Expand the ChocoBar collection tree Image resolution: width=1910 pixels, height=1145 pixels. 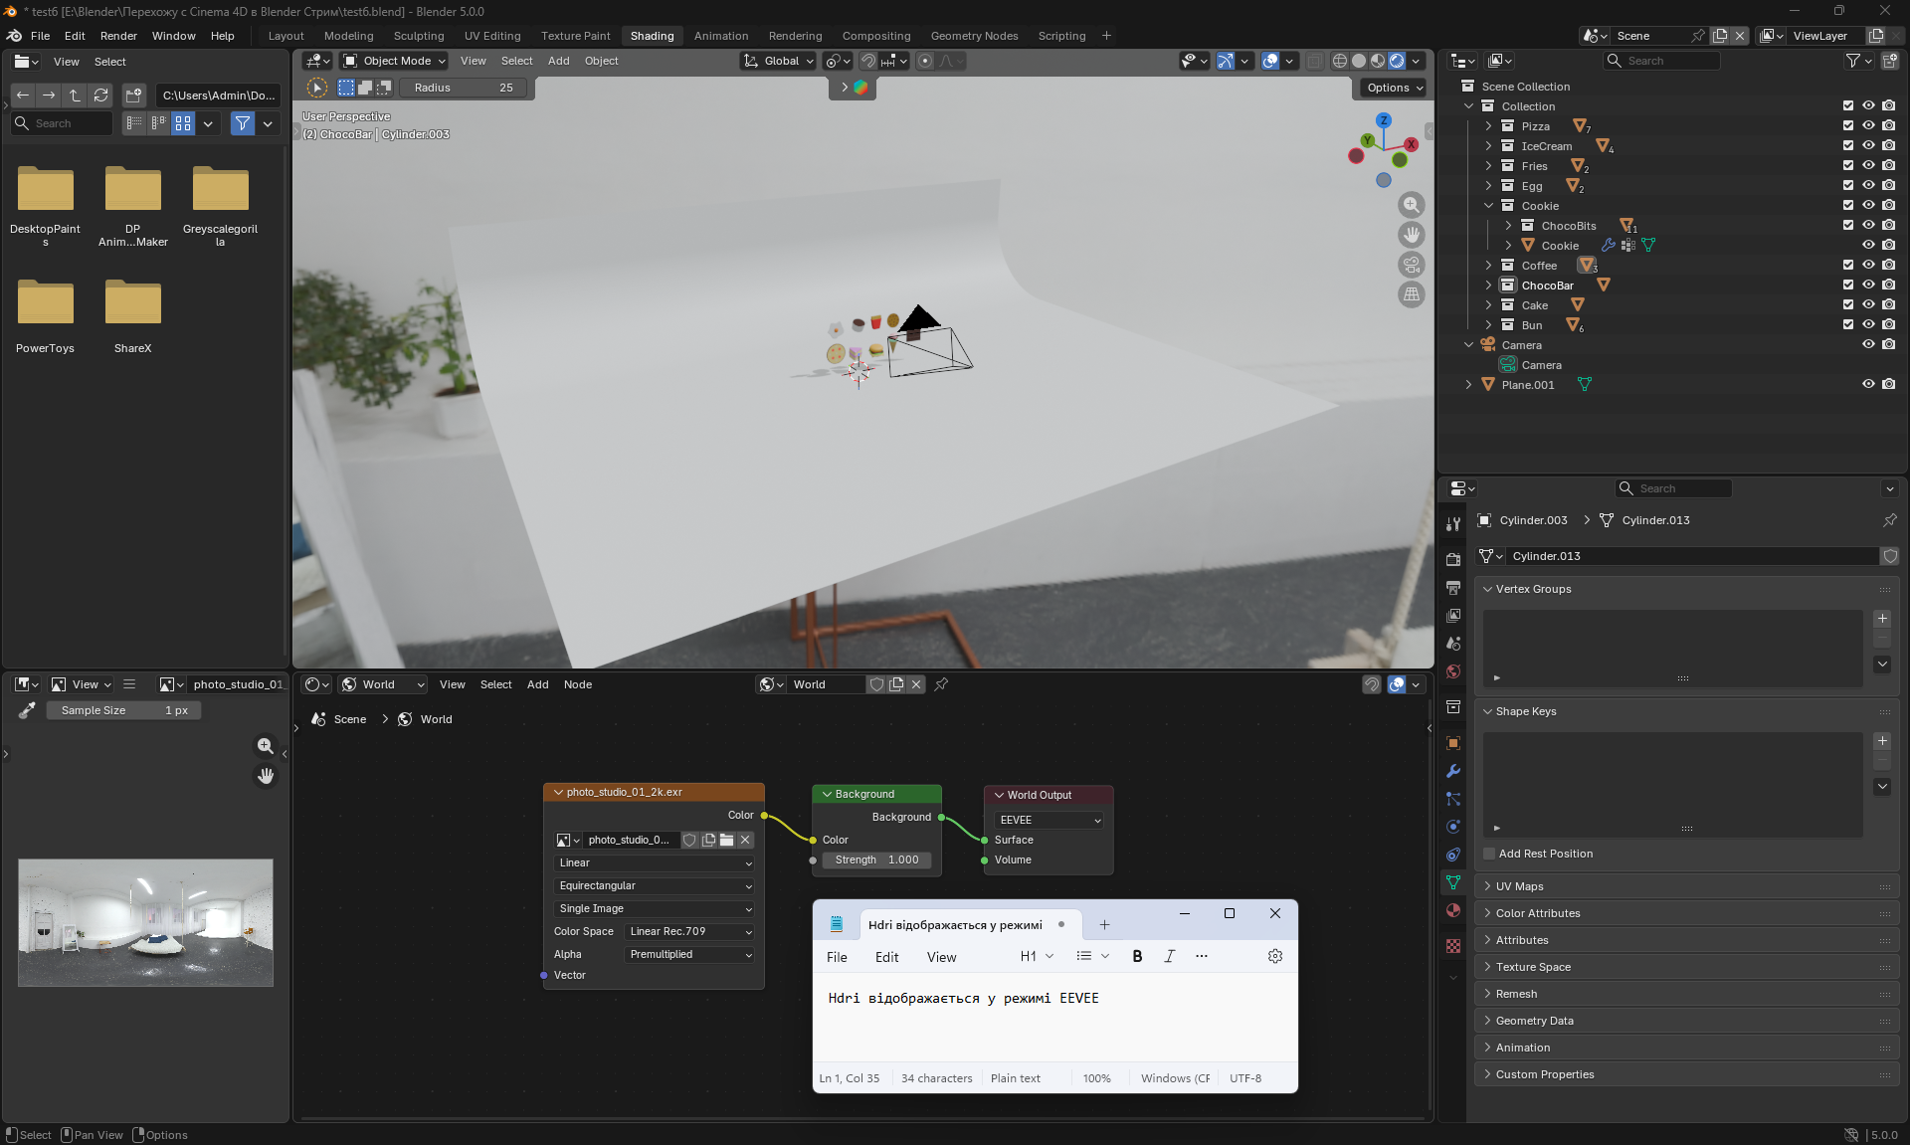[x=1488, y=286]
